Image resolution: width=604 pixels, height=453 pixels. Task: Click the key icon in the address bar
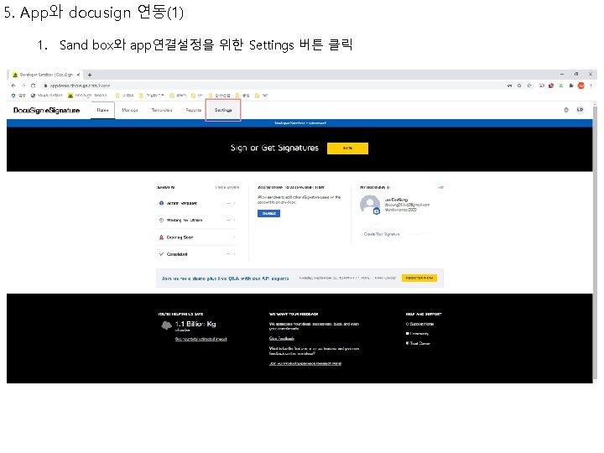tap(510, 86)
